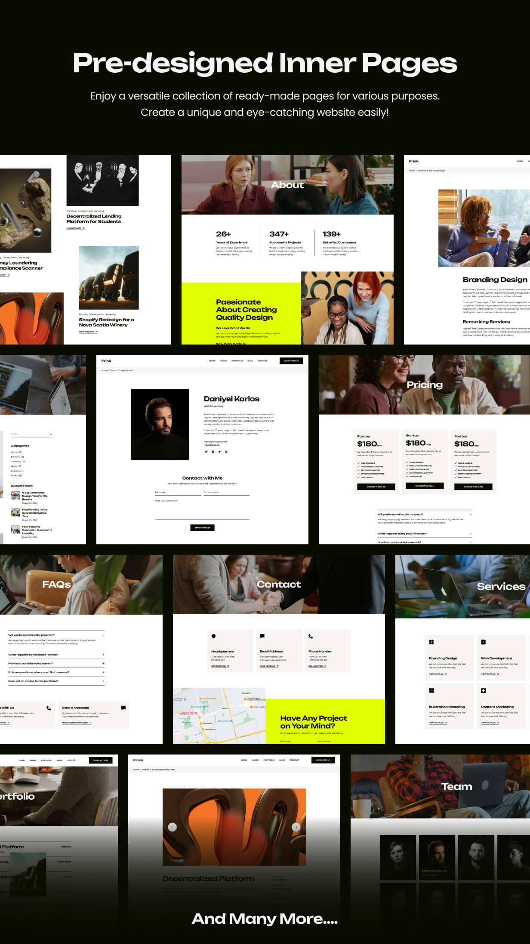Open Blog menu item on Decentralized Platform page
Viewport: 530px width, 944px height.
282,760
